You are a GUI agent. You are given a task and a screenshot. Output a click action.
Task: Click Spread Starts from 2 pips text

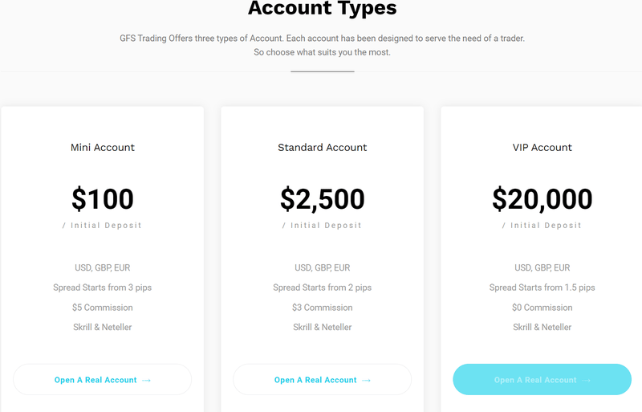coord(323,288)
